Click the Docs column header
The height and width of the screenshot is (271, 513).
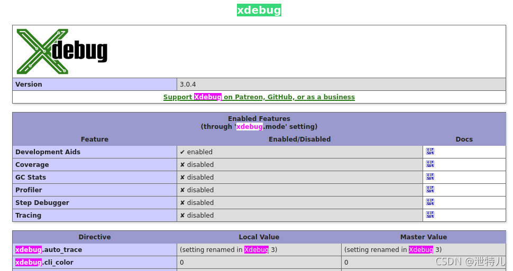[464, 139]
